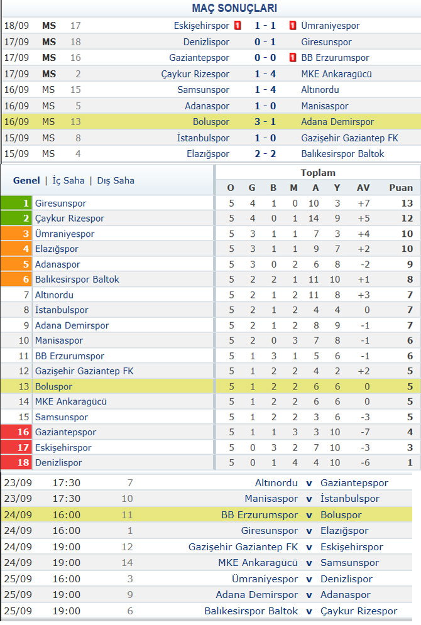Click the Boluspor 3 - 1 score
This screenshot has width=421, height=625.
[265, 122]
